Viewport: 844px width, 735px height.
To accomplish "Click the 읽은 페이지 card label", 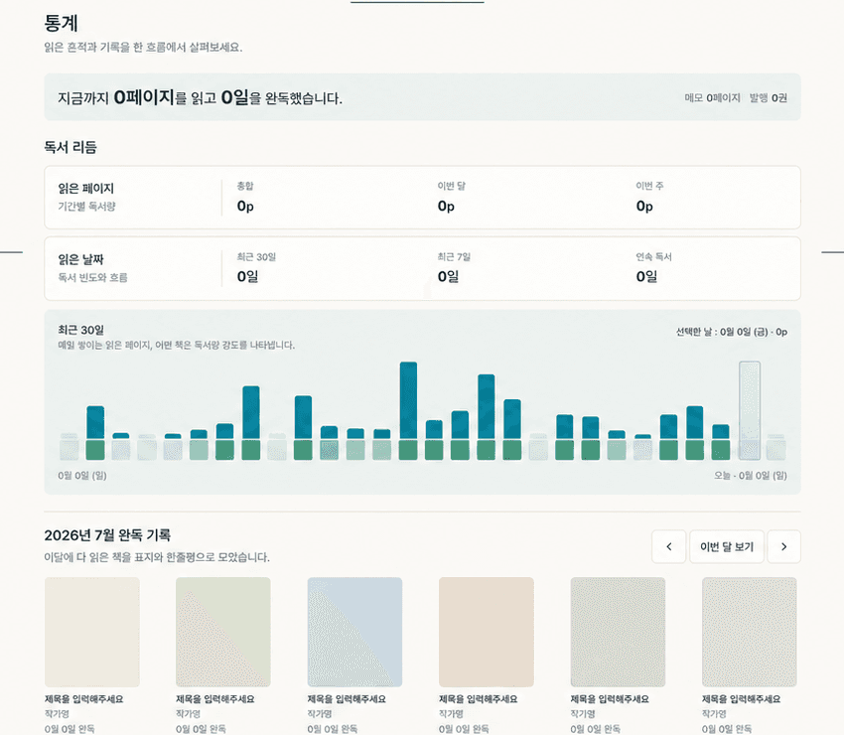I will coord(86,189).
